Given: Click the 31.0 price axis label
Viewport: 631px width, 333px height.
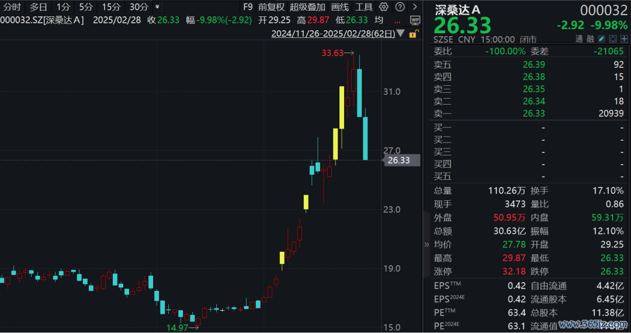Looking at the screenshot, I should 391,92.
